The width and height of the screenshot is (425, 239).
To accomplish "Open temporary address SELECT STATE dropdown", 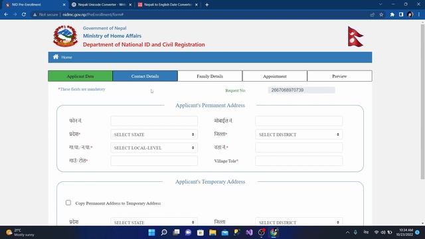I will pyautogui.click(x=154, y=222).
